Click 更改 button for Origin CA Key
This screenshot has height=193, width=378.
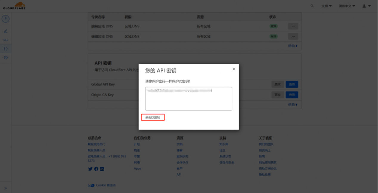[x=278, y=95]
